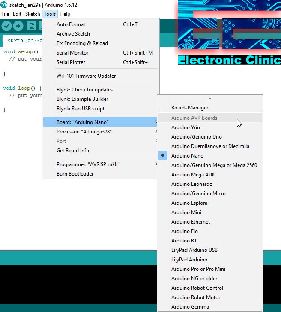Screen dimensions: 281x312
Task: Expand the Processor: "ATmega328" submenu
Action: click(100, 131)
